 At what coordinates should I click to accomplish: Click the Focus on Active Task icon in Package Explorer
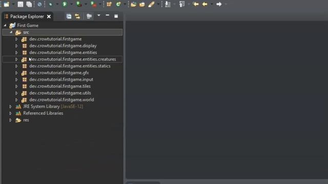(x=89, y=16)
